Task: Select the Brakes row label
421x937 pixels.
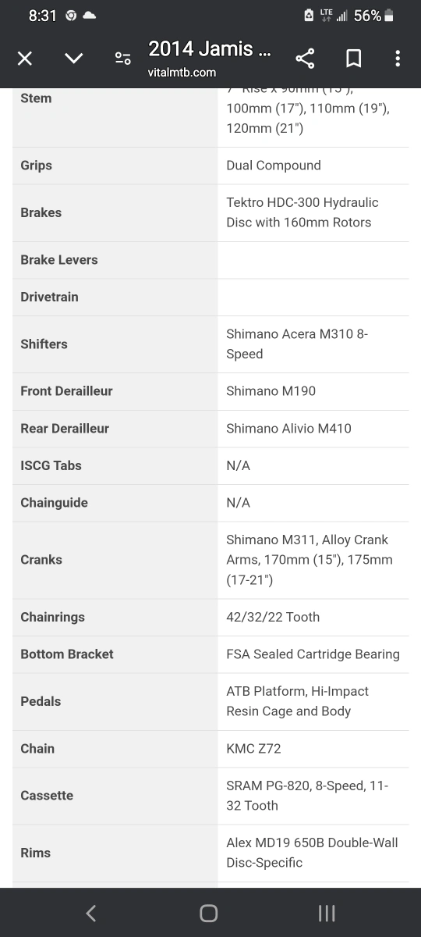Action: click(41, 212)
